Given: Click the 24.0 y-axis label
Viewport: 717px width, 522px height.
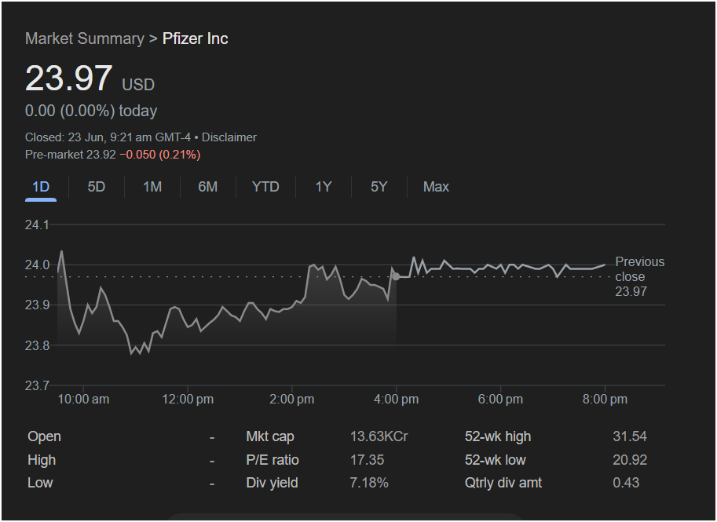Looking at the screenshot, I should tap(37, 265).
